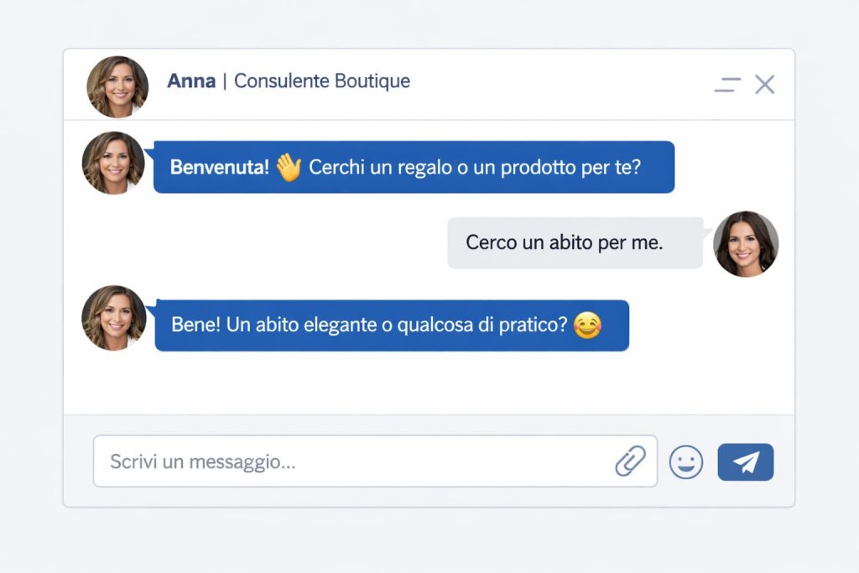Click the customer's avatar next to her reply
Screen dimensions: 859x573
(x=746, y=244)
